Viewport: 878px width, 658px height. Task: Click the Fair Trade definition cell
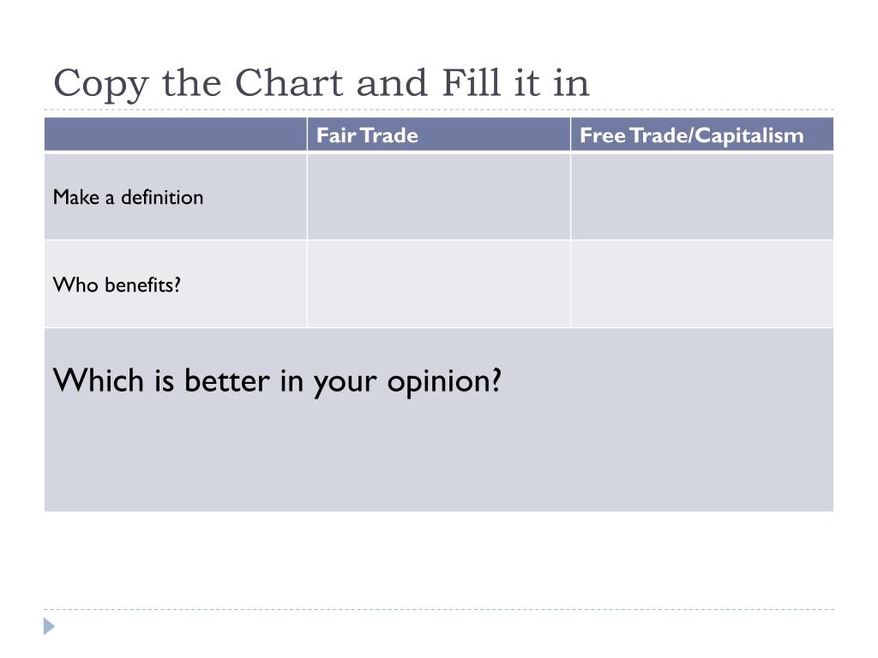point(438,196)
